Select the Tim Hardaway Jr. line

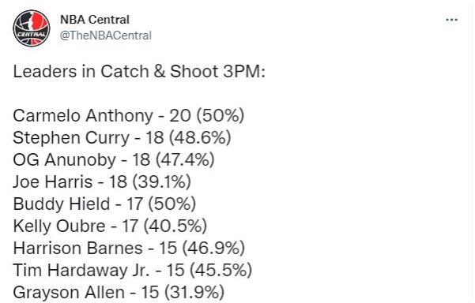coord(132,270)
